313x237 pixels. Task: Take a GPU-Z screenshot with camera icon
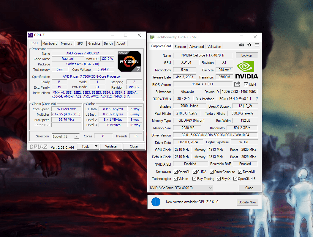point(241,45)
